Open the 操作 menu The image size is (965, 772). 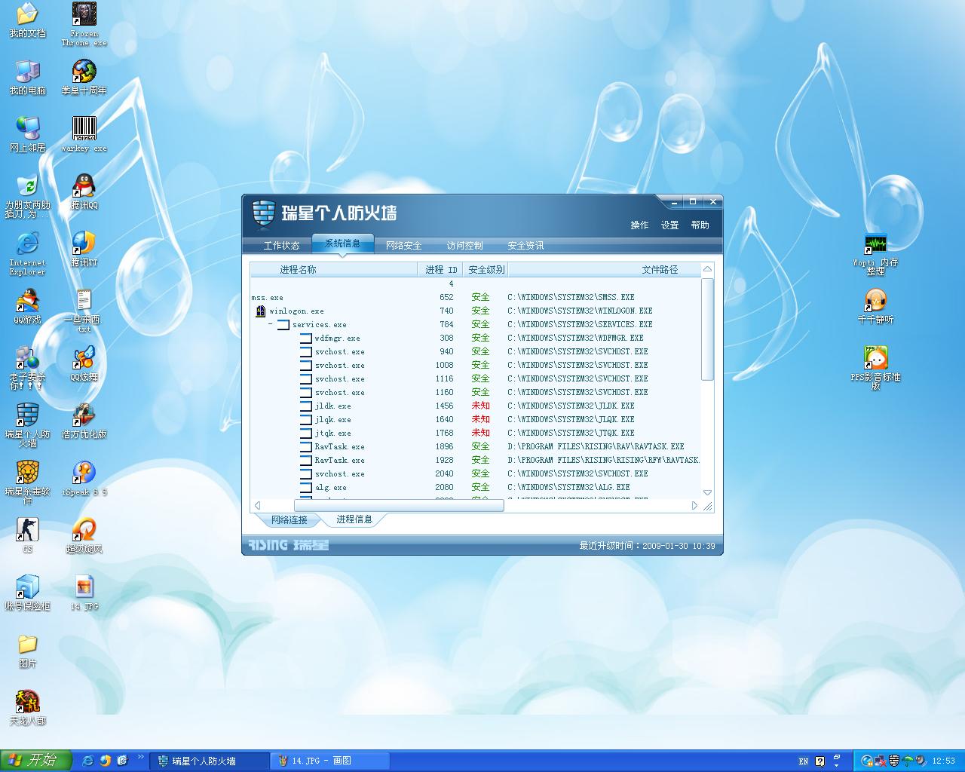coord(639,225)
